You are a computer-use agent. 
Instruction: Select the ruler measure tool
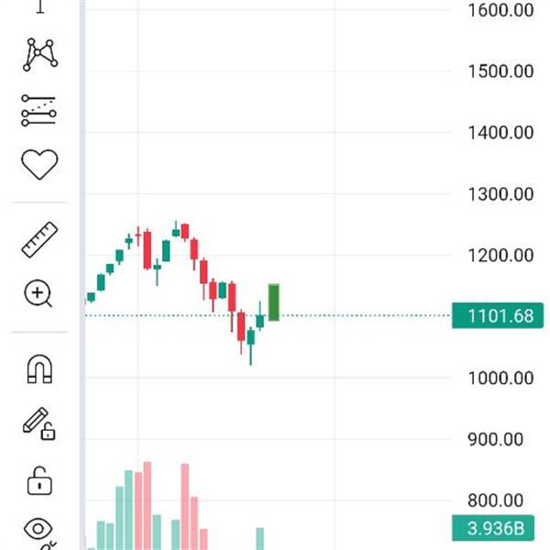[x=39, y=239]
